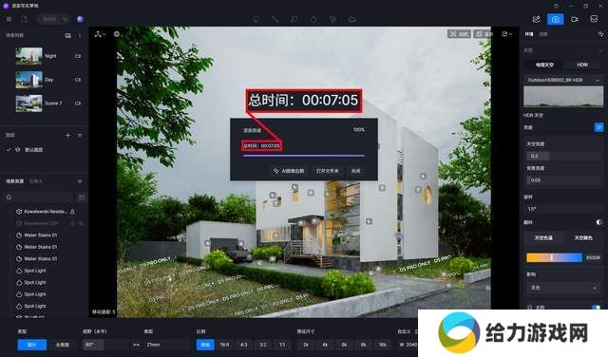Image resolution: width=608 pixels, height=357 pixels.
Task: Click the close button in render dialog
Action: click(x=355, y=171)
